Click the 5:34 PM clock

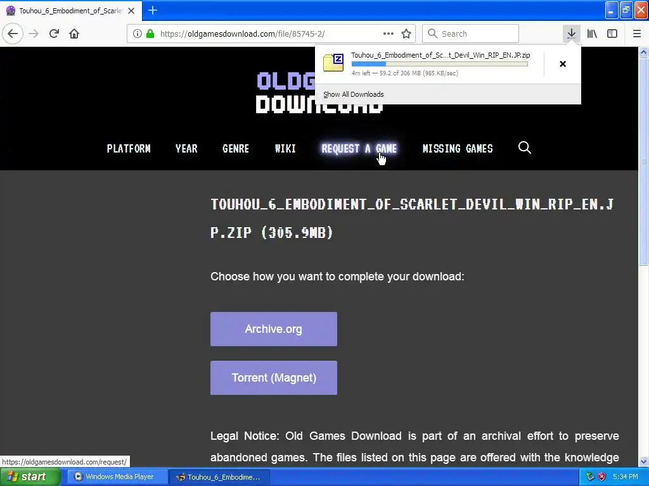[625, 477]
